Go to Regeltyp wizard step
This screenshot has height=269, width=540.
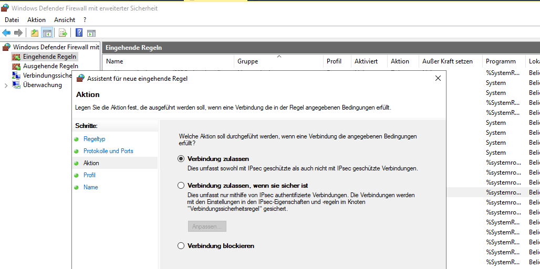click(x=95, y=139)
